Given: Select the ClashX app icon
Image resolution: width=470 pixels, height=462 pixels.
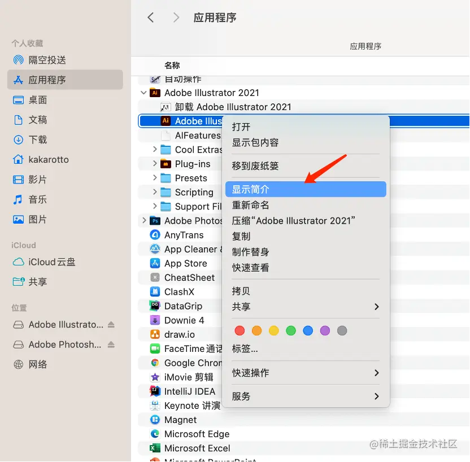Looking at the screenshot, I should pos(155,292).
